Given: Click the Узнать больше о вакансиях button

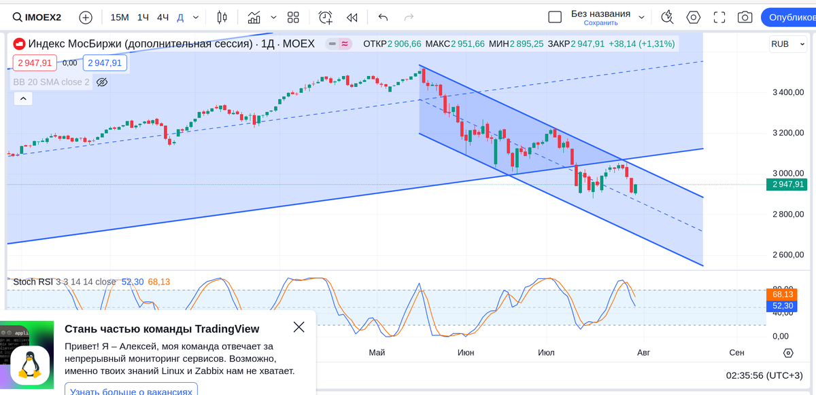Looking at the screenshot, I should pos(131,392).
